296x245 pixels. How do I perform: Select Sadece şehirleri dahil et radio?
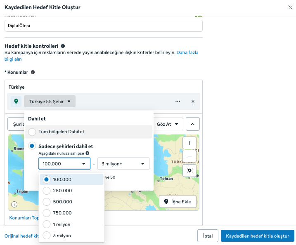pos(32,146)
